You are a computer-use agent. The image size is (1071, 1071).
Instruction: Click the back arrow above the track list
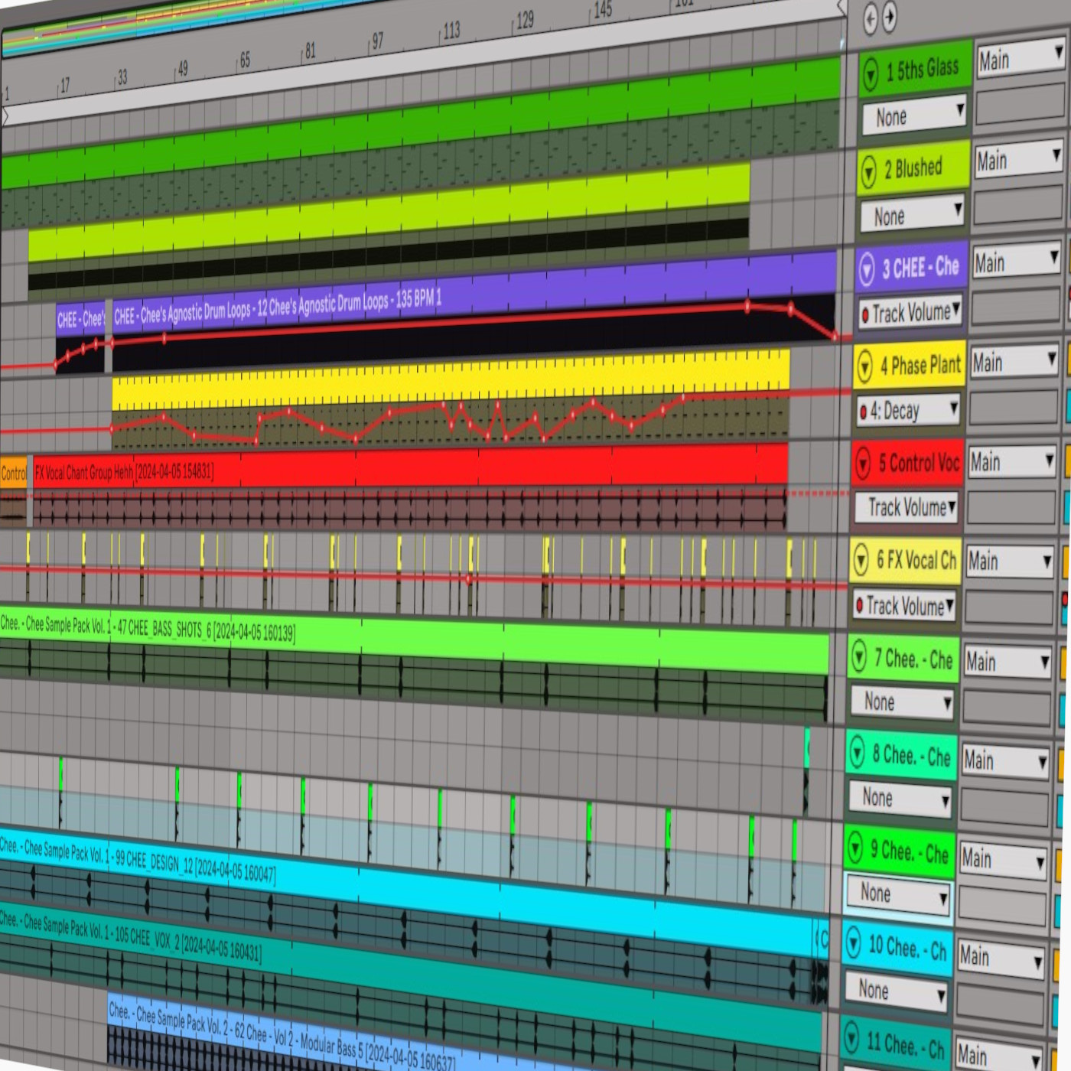(870, 18)
